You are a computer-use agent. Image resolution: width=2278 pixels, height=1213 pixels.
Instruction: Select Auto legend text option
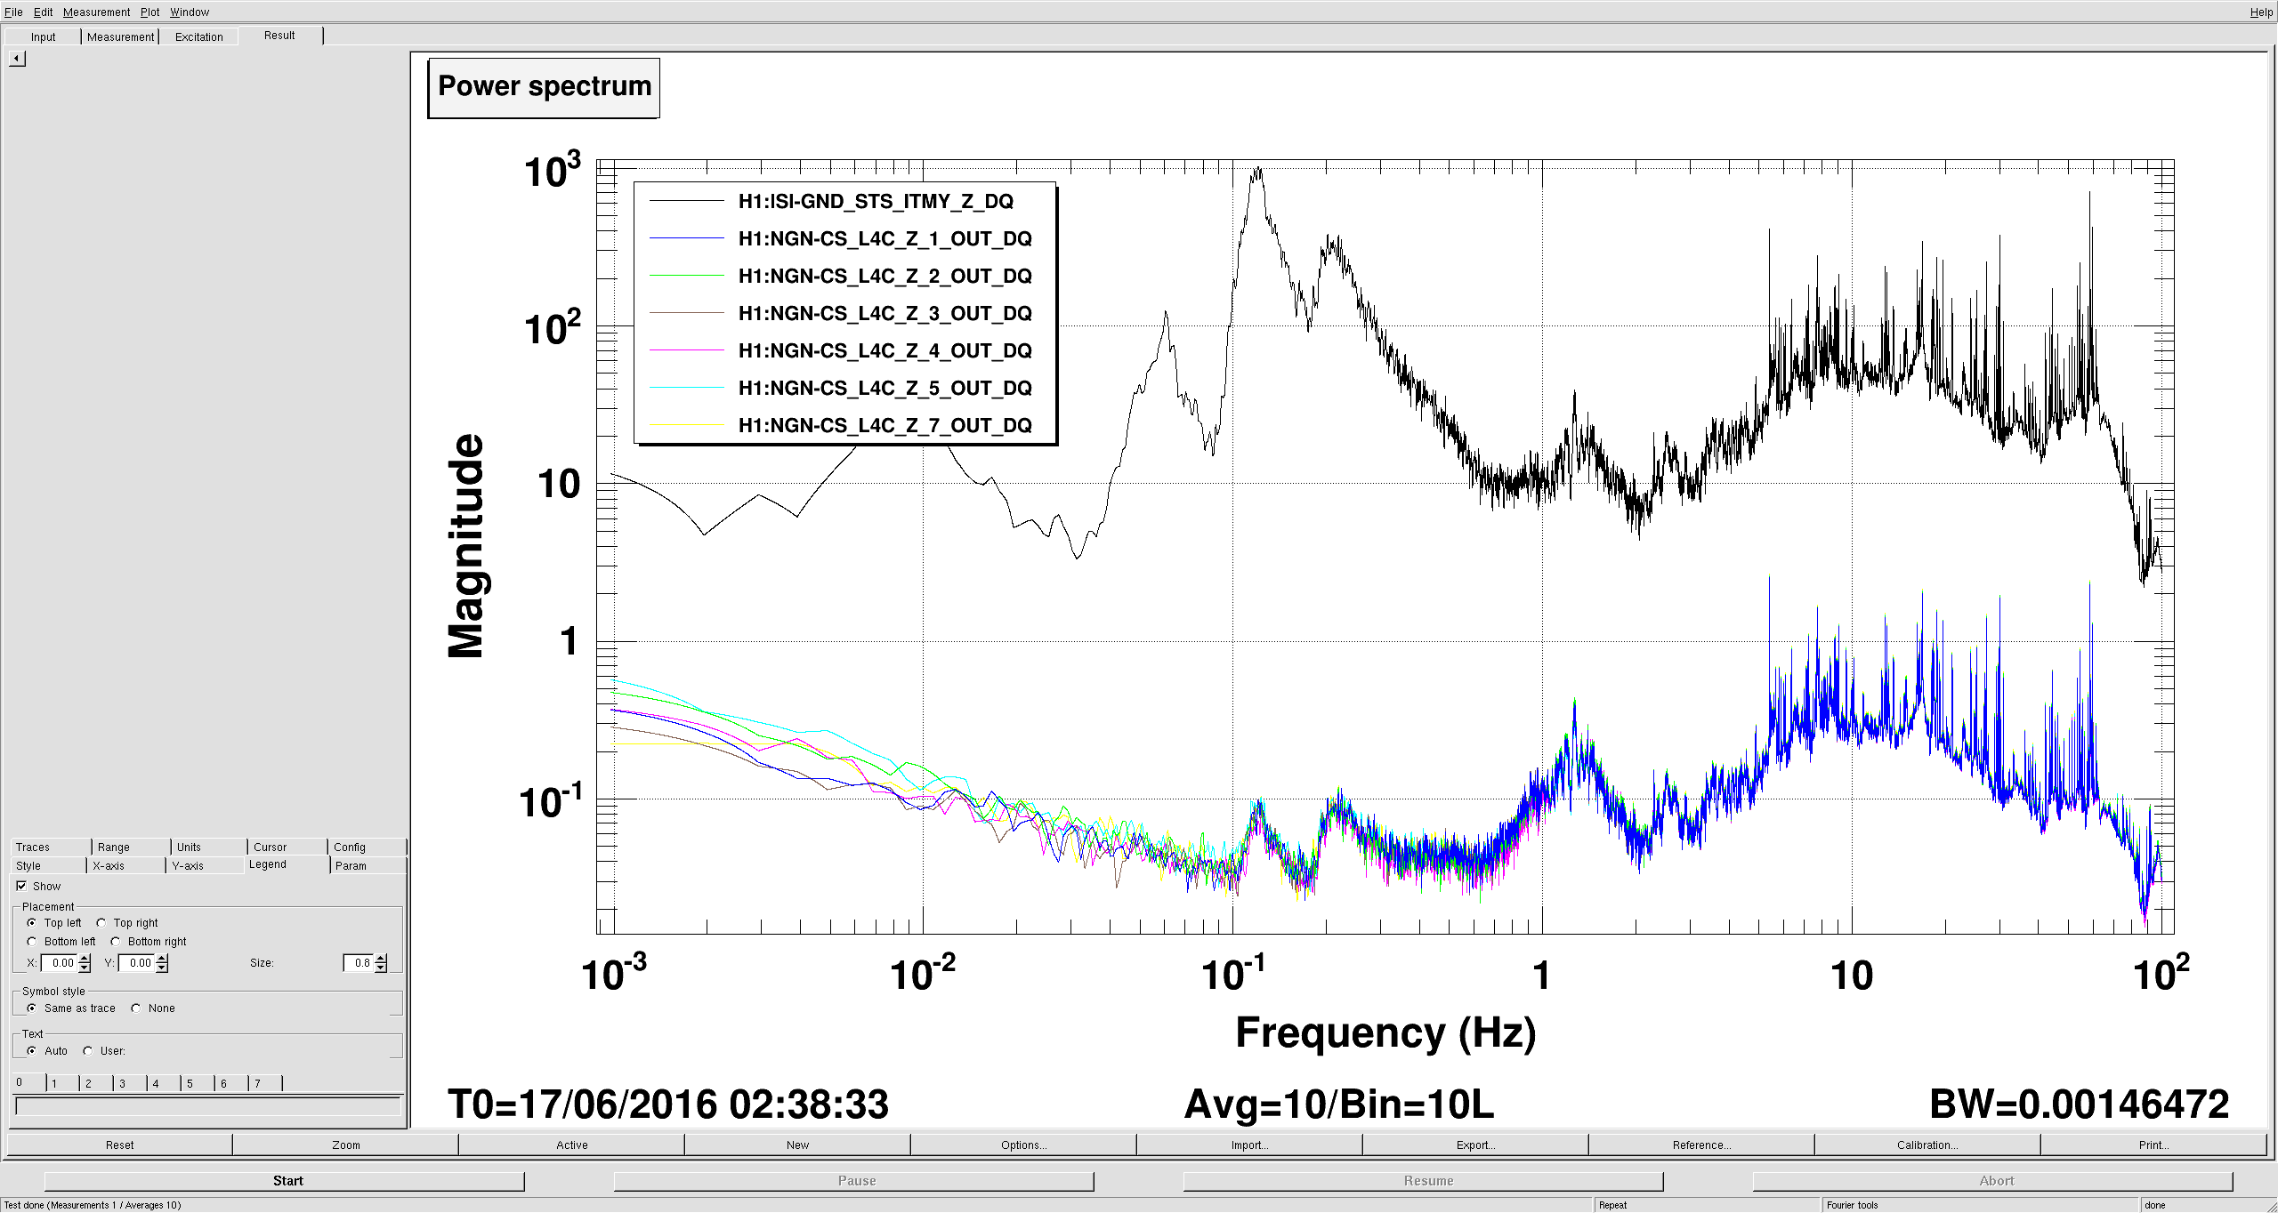point(32,1051)
